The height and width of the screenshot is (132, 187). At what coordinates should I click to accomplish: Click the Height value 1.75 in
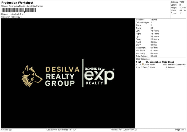click(183, 7)
